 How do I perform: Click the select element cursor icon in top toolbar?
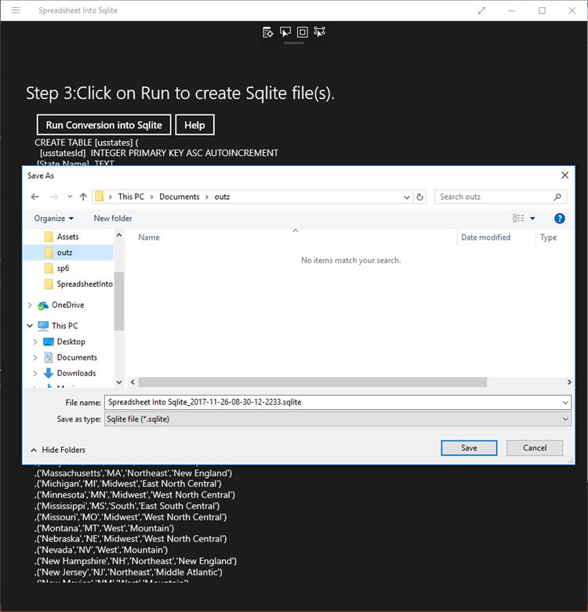285,32
